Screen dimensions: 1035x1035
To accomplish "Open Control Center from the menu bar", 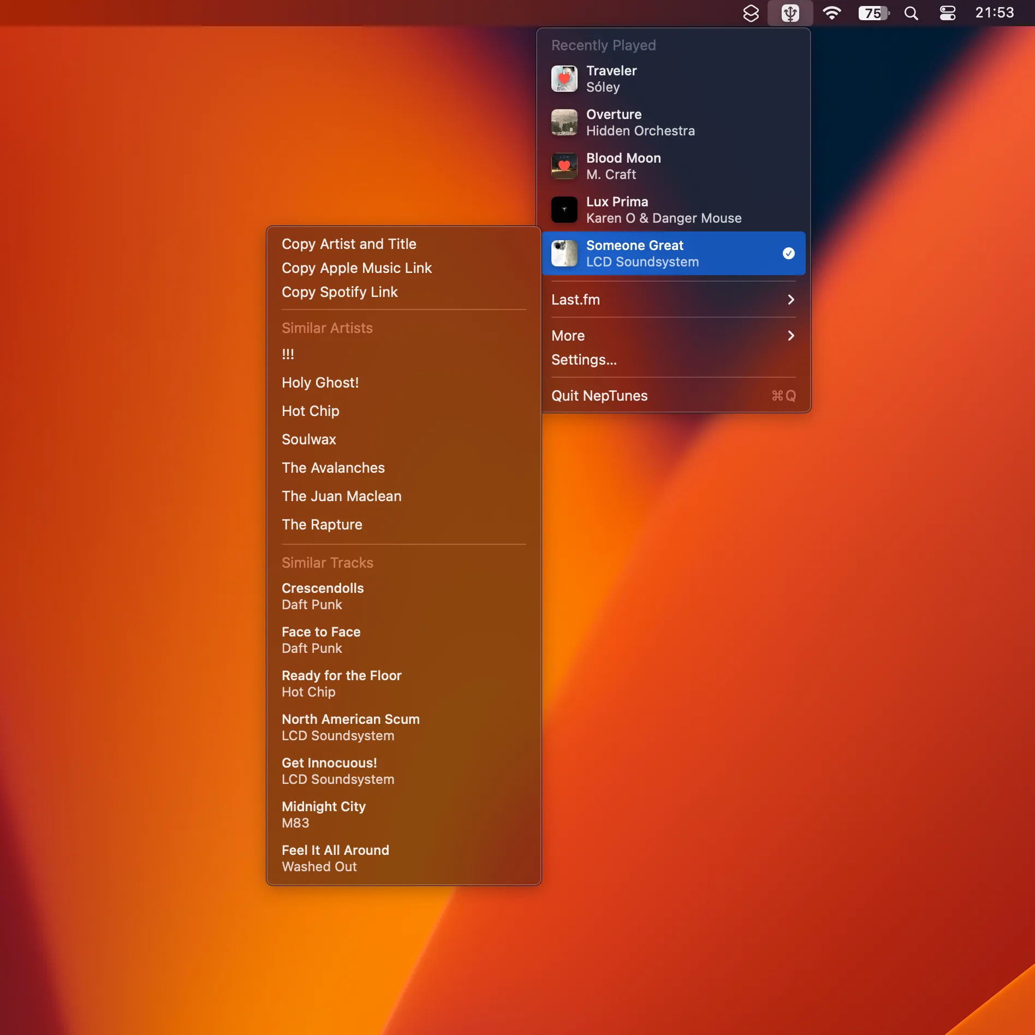I will tap(947, 13).
